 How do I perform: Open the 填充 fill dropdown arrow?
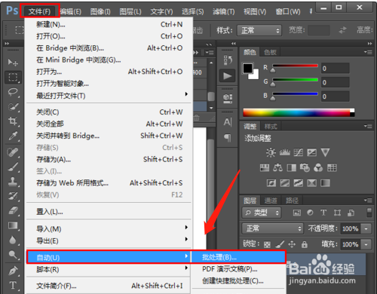point(366,244)
